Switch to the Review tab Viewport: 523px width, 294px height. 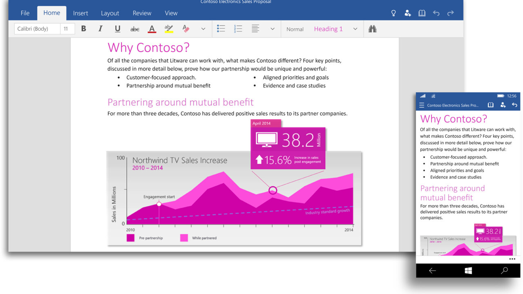pyautogui.click(x=142, y=13)
